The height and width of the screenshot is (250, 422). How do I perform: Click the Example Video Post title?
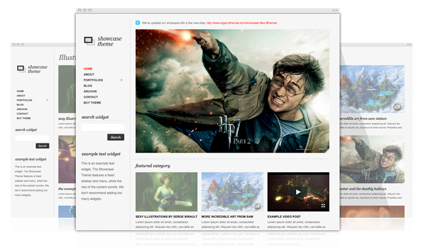(284, 216)
